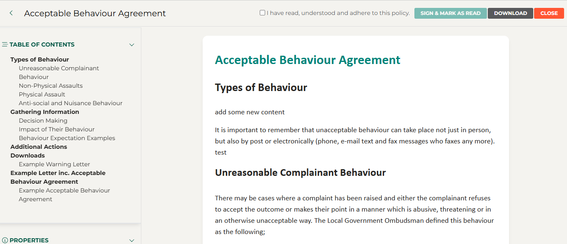Click the back arrow icon
This screenshot has width=567, height=244.
tap(11, 13)
